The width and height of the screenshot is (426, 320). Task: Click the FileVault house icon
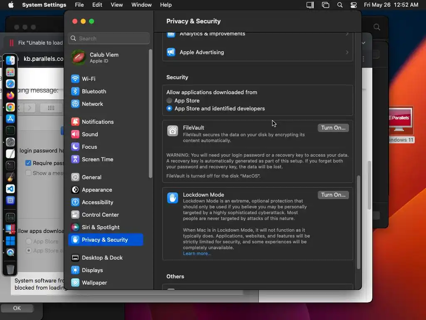pos(173,131)
